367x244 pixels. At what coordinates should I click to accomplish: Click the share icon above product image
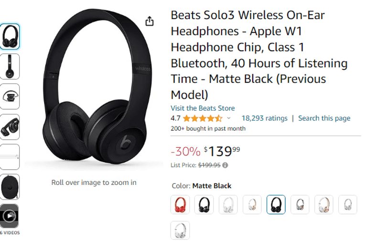tap(150, 21)
